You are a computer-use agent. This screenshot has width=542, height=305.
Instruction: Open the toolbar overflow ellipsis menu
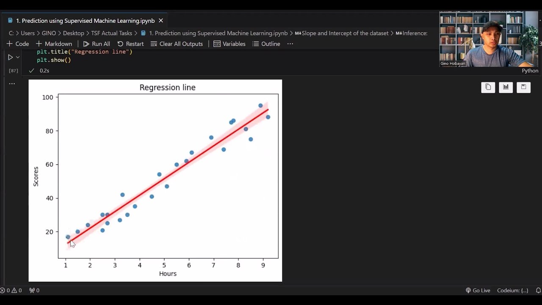click(290, 44)
